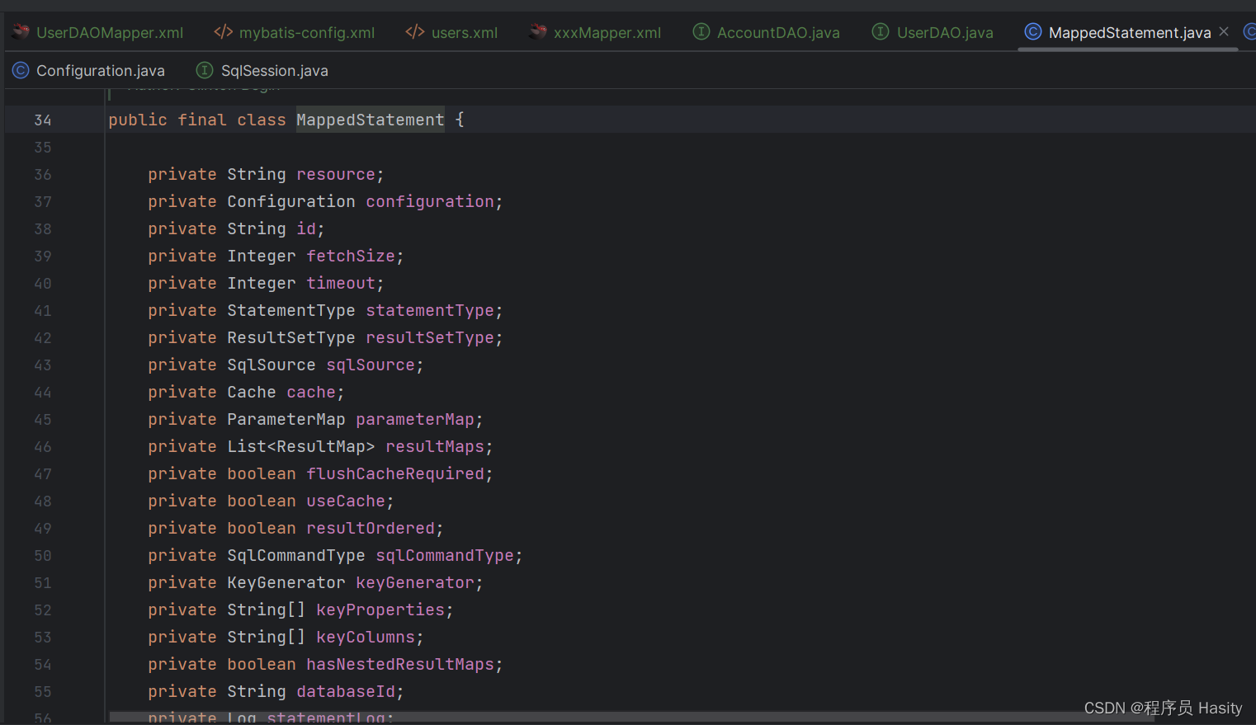Click line number 45 in the gutter
The width and height of the screenshot is (1256, 725).
(x=43, y=420)
